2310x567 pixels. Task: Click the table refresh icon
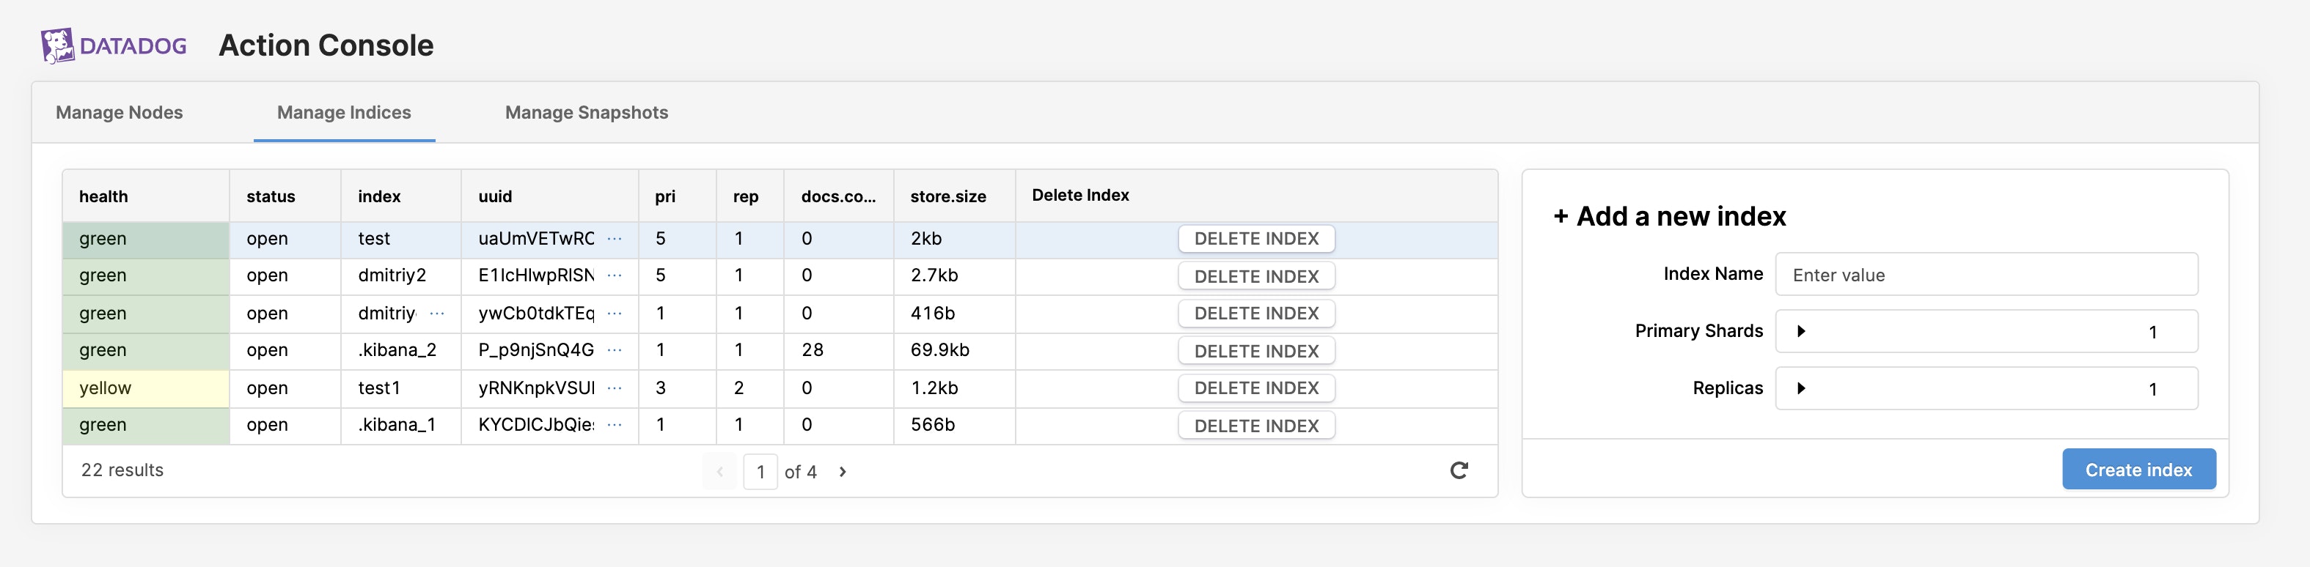pos(1458,470)
